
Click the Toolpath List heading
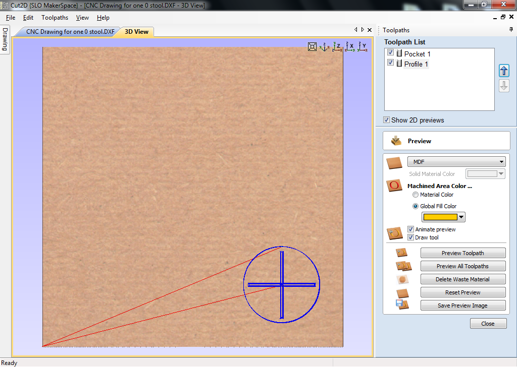tap(404, 42)
